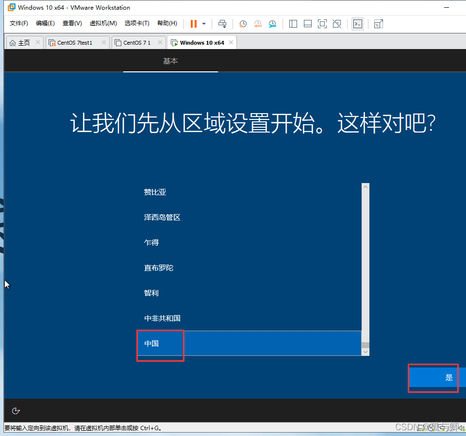Click the region list scroll down arrow
This screenshot has height=436, width=466.
pyautogui.click(x=366, y=352)
